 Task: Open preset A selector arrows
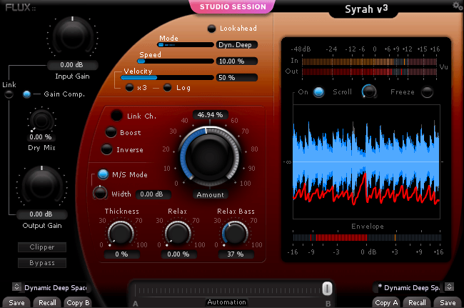[16, 287]
